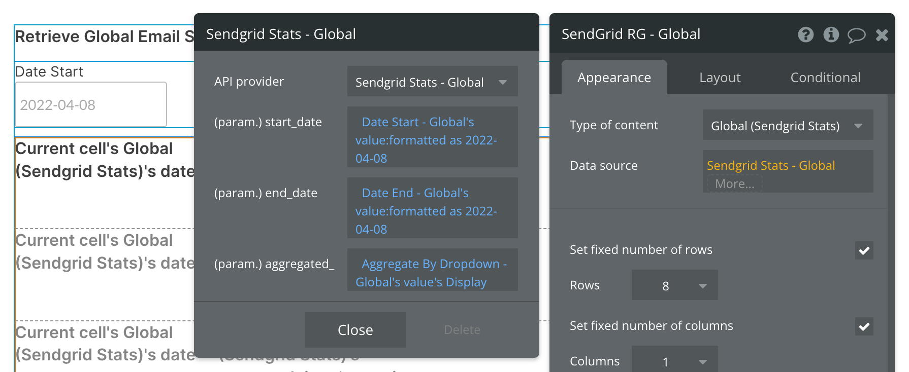Click the Close button in Sendgrid Stats dialog

355,330
